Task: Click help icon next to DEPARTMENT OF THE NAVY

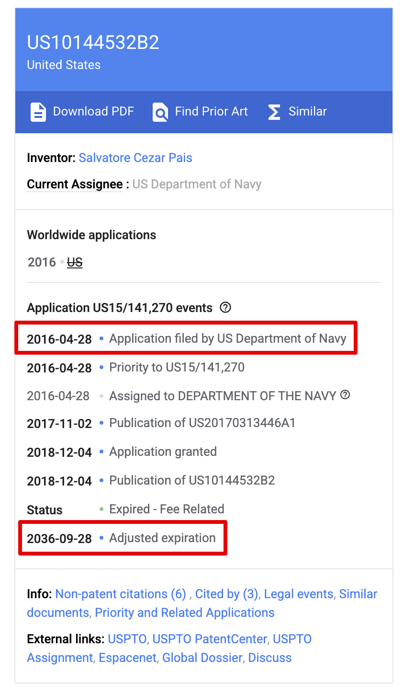Action: coord(345,395)
